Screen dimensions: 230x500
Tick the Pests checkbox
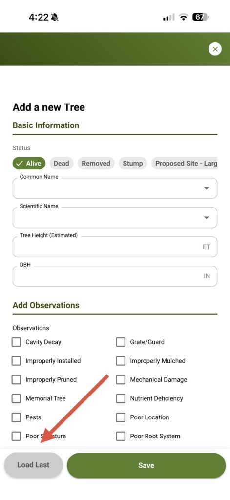tap(16, 417)
